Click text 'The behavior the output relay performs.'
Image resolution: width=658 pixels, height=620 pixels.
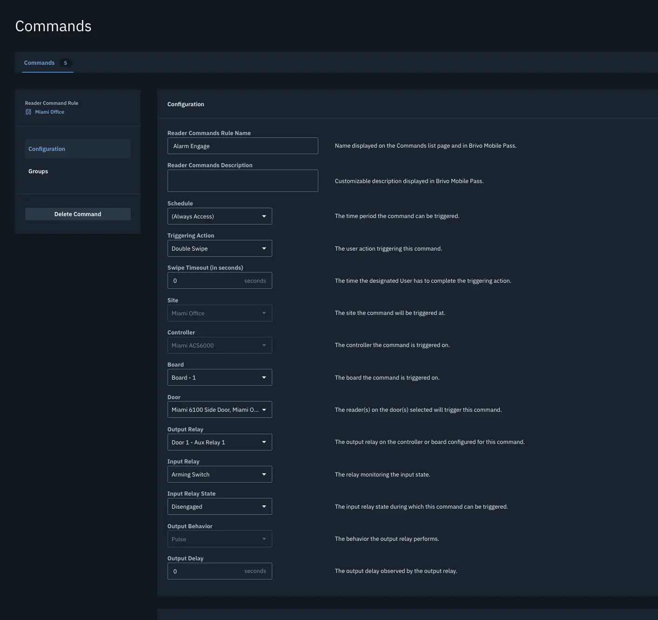[x=387, y=539]
